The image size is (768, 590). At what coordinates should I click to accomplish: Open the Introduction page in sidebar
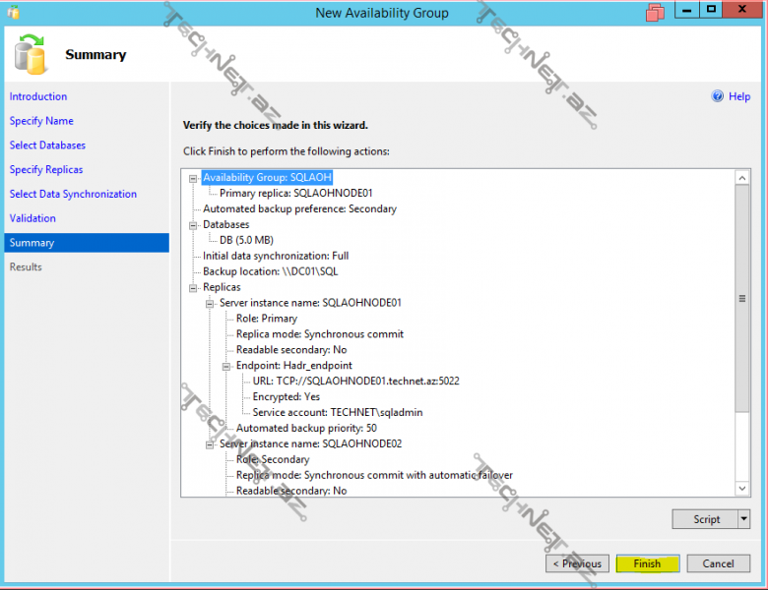pos(38,96)
